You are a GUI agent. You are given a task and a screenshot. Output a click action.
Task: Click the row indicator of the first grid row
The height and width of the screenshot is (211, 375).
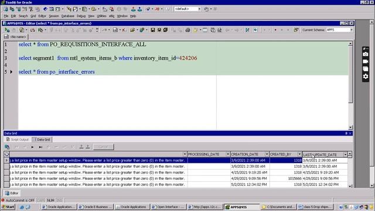coord(6,160)
